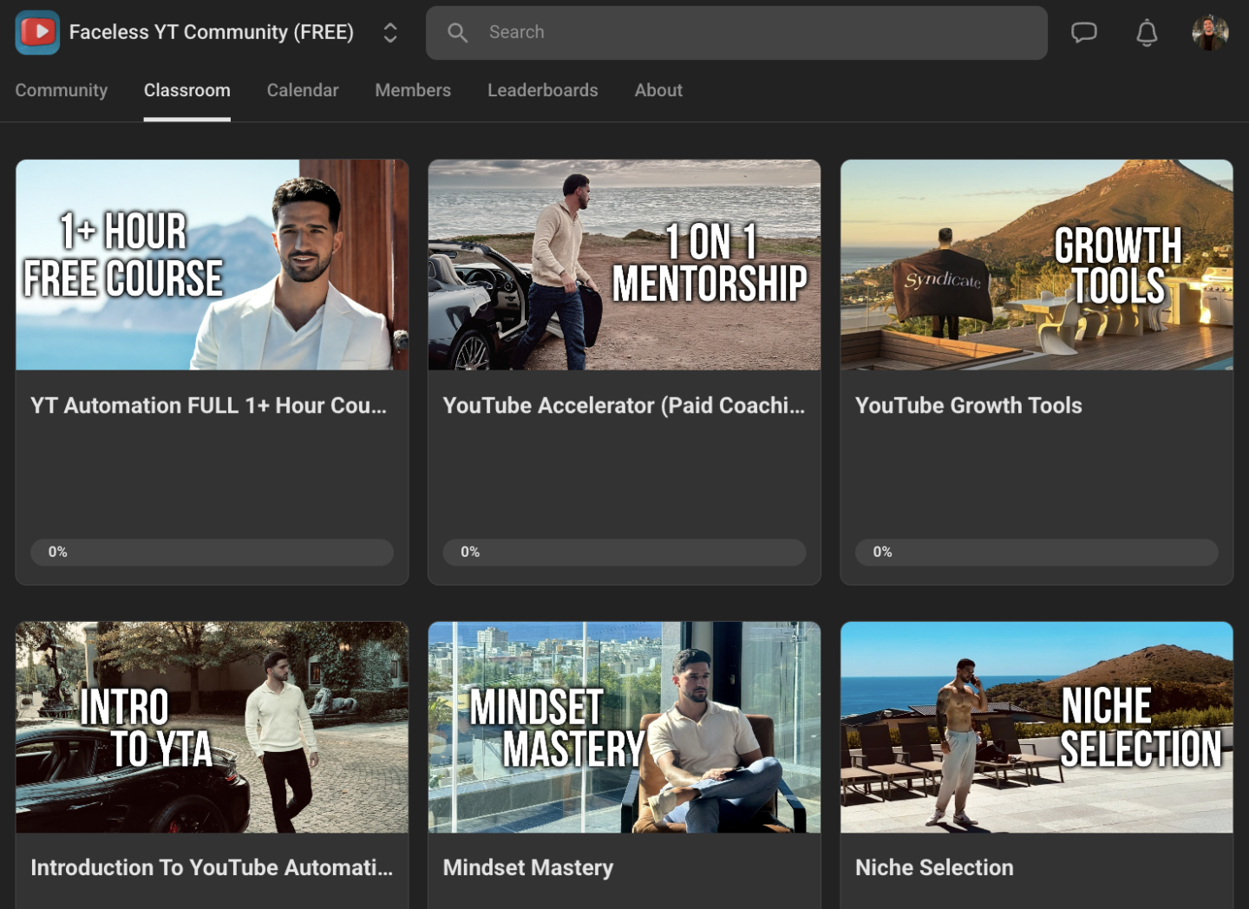Open the 1 on 1 Mentorship thumbnail

click(624, 265)
